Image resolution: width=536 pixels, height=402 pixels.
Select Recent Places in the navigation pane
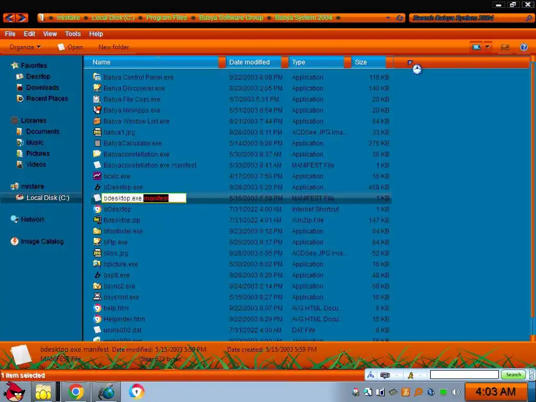tap(47, 98)
